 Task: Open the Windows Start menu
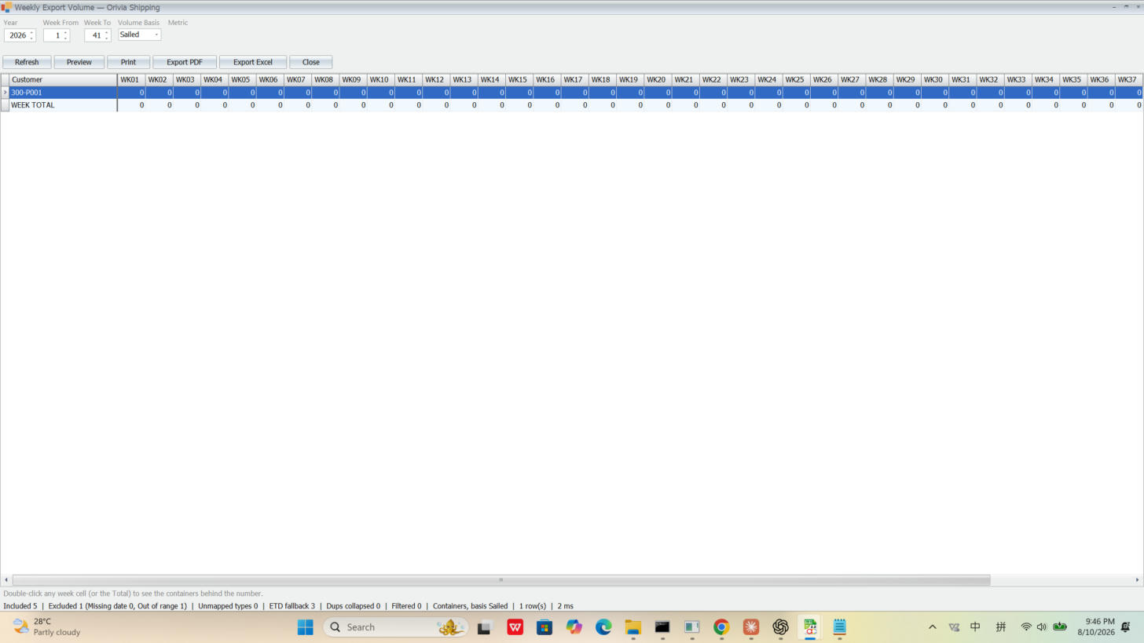point(306,627)
